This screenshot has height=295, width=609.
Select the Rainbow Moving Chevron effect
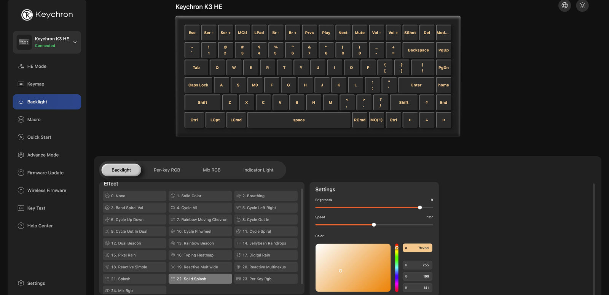click(x=200, y=220)
